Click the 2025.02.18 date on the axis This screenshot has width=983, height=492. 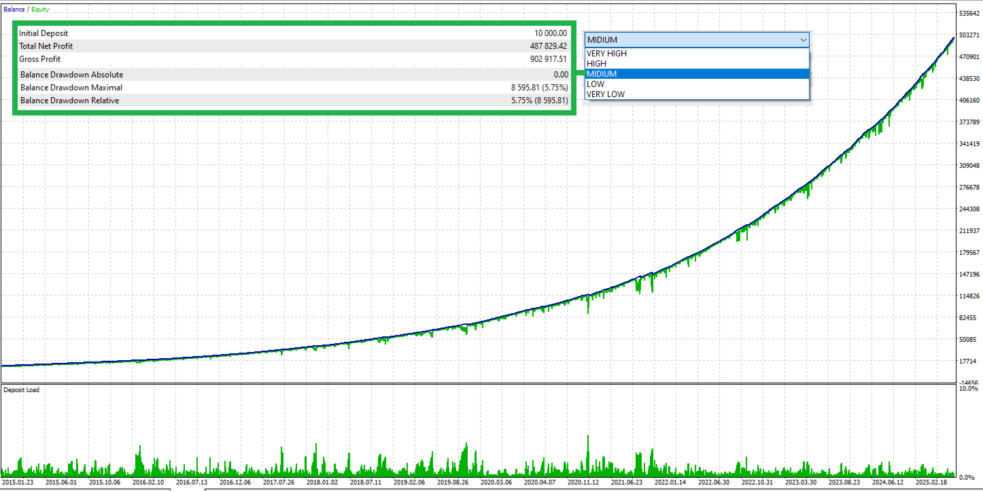931,482
